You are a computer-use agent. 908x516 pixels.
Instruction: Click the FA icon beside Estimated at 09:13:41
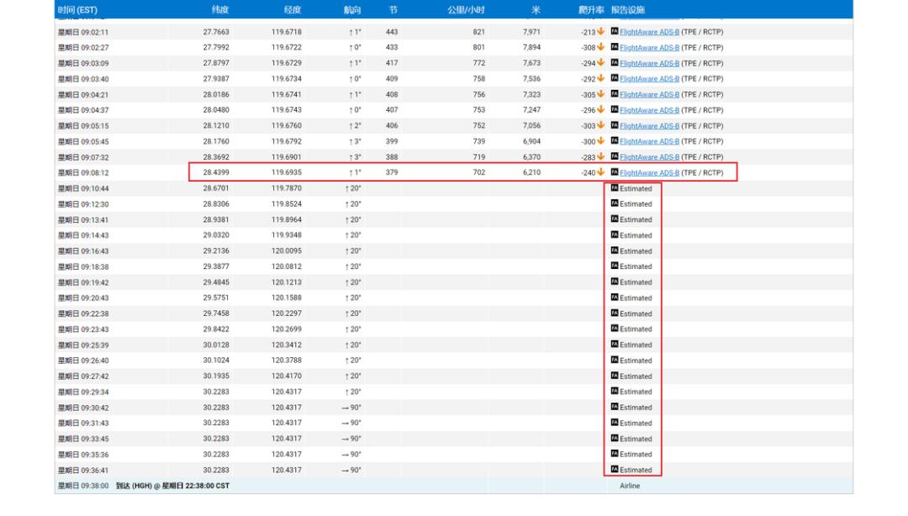click(x=615, y=219)
